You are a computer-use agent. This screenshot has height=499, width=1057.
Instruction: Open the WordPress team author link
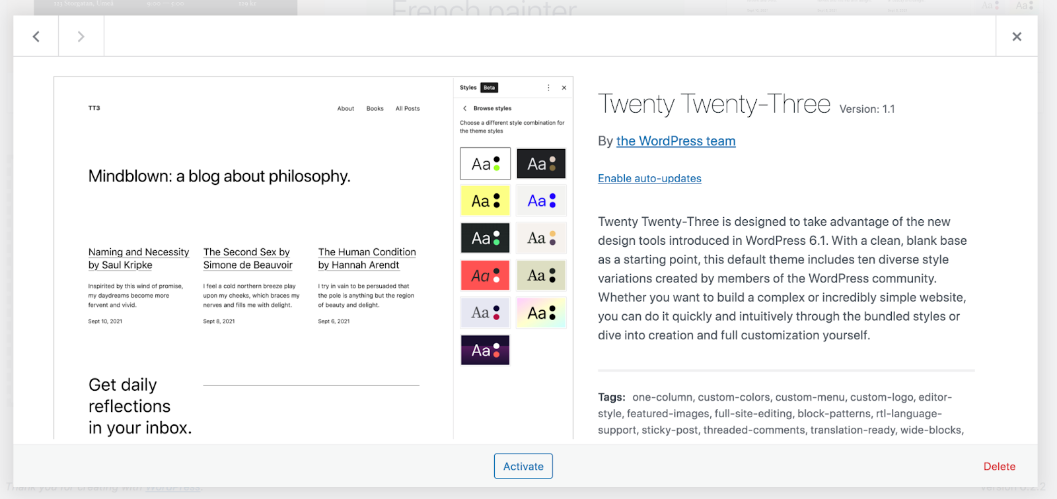pos(676,141)
